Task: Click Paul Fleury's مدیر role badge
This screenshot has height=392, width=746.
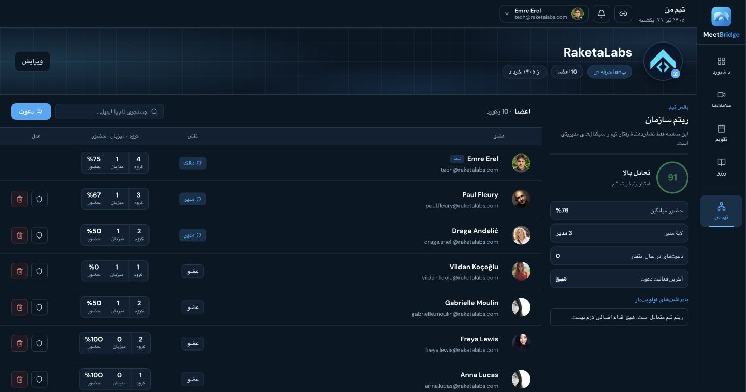Action: (193, 199)
